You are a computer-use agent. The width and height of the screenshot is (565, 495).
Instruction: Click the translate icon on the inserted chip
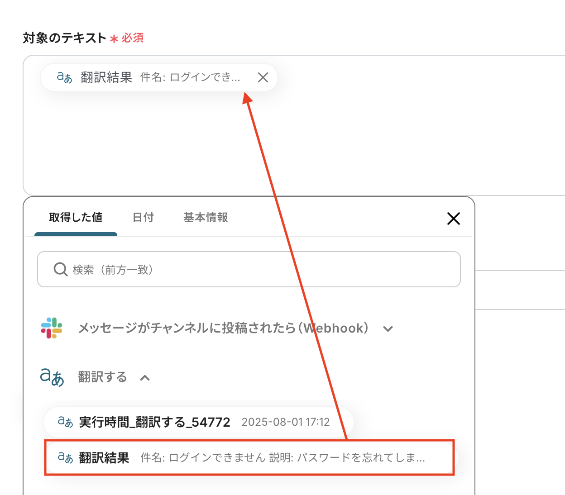pyautogui.click(x=64, y=77)
